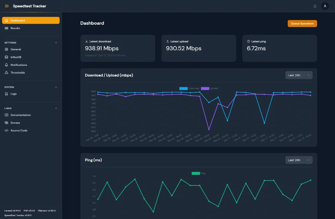
Task: Open user avatar menu labeled A
Action: pos(325,6)
